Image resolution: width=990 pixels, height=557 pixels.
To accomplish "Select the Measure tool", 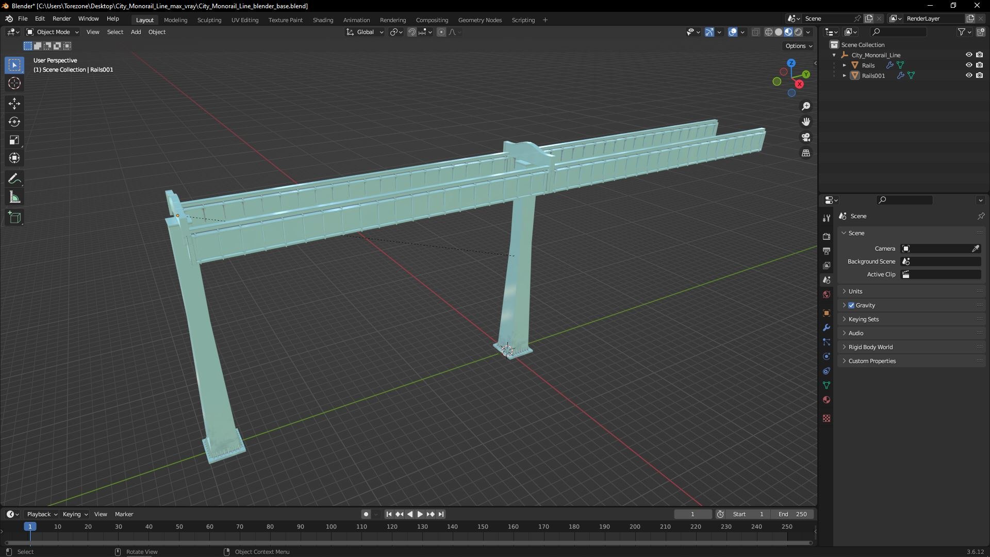I will pos(14,198).
